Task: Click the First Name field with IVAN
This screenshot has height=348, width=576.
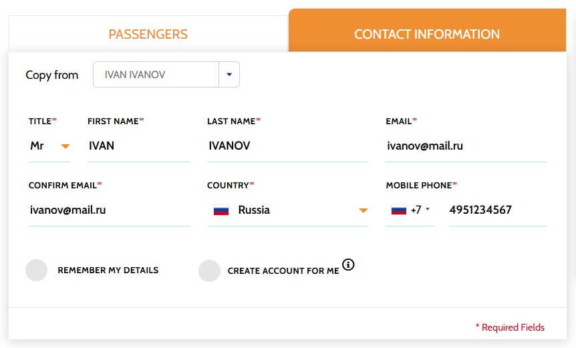Action: pos(139,146)
